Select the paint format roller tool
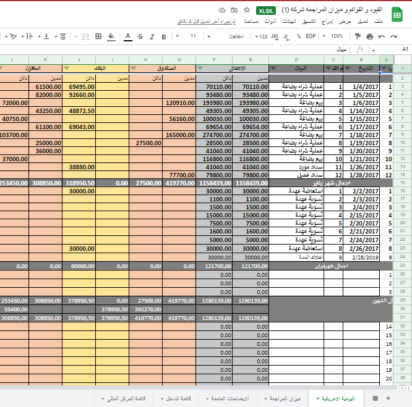The width and height of the screenshot is (412, 407). coord(358,36)
